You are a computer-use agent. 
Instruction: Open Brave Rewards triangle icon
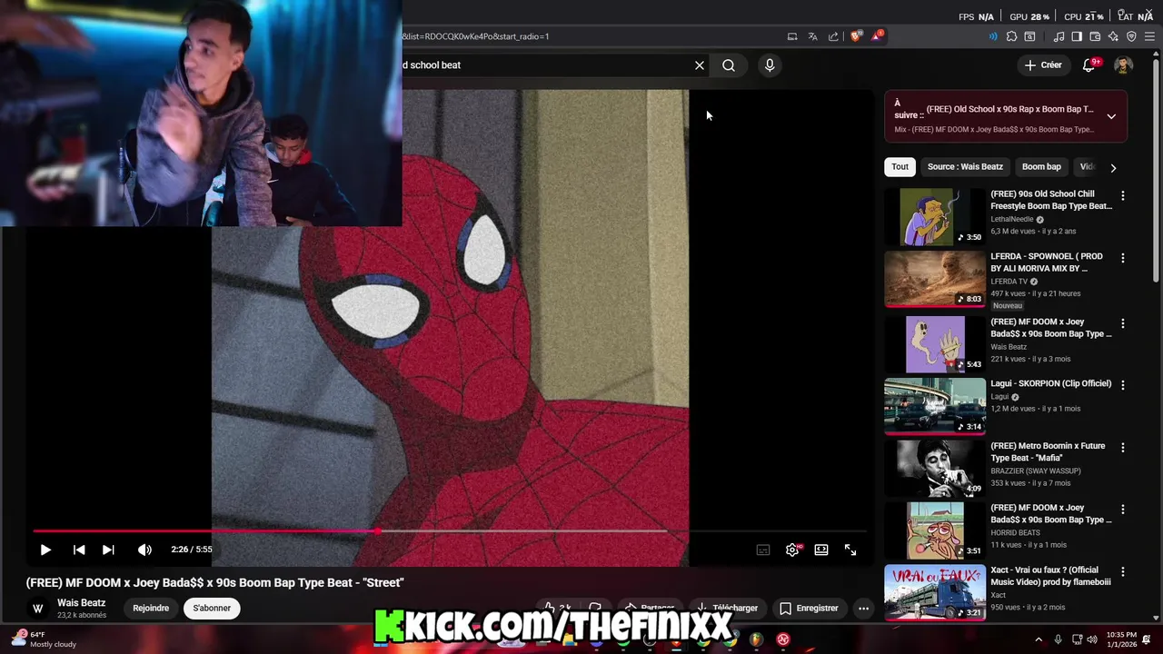tap(877, 36)
